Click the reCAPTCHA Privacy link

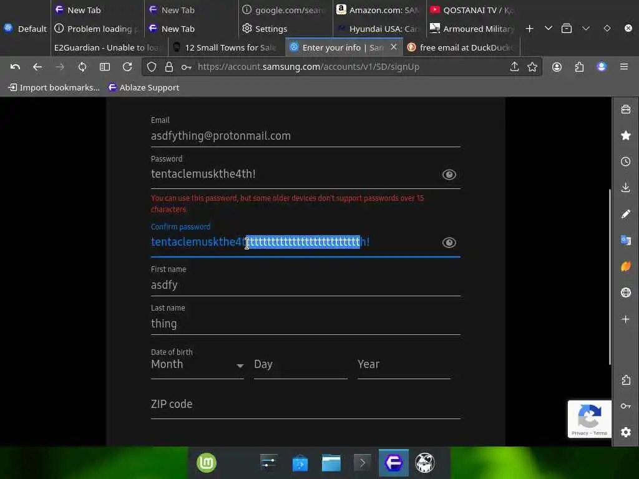click(580, 433)
